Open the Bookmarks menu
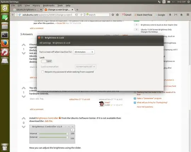 click(48, 6)
